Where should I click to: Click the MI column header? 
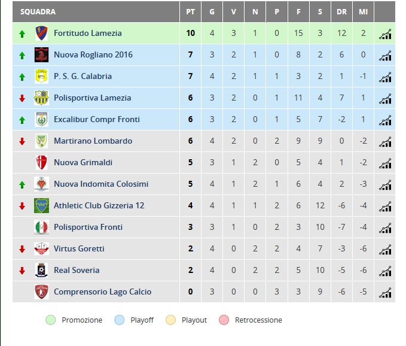[363, 11]
